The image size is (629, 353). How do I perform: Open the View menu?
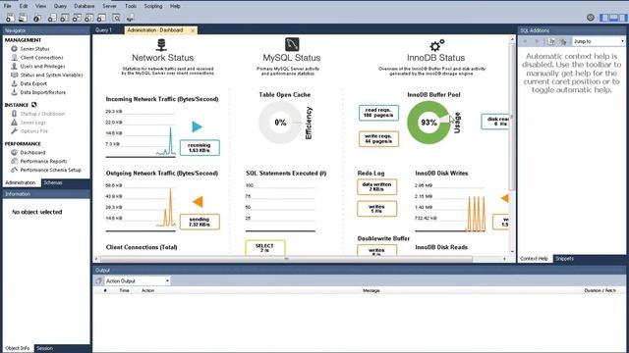tap(40, 6)
